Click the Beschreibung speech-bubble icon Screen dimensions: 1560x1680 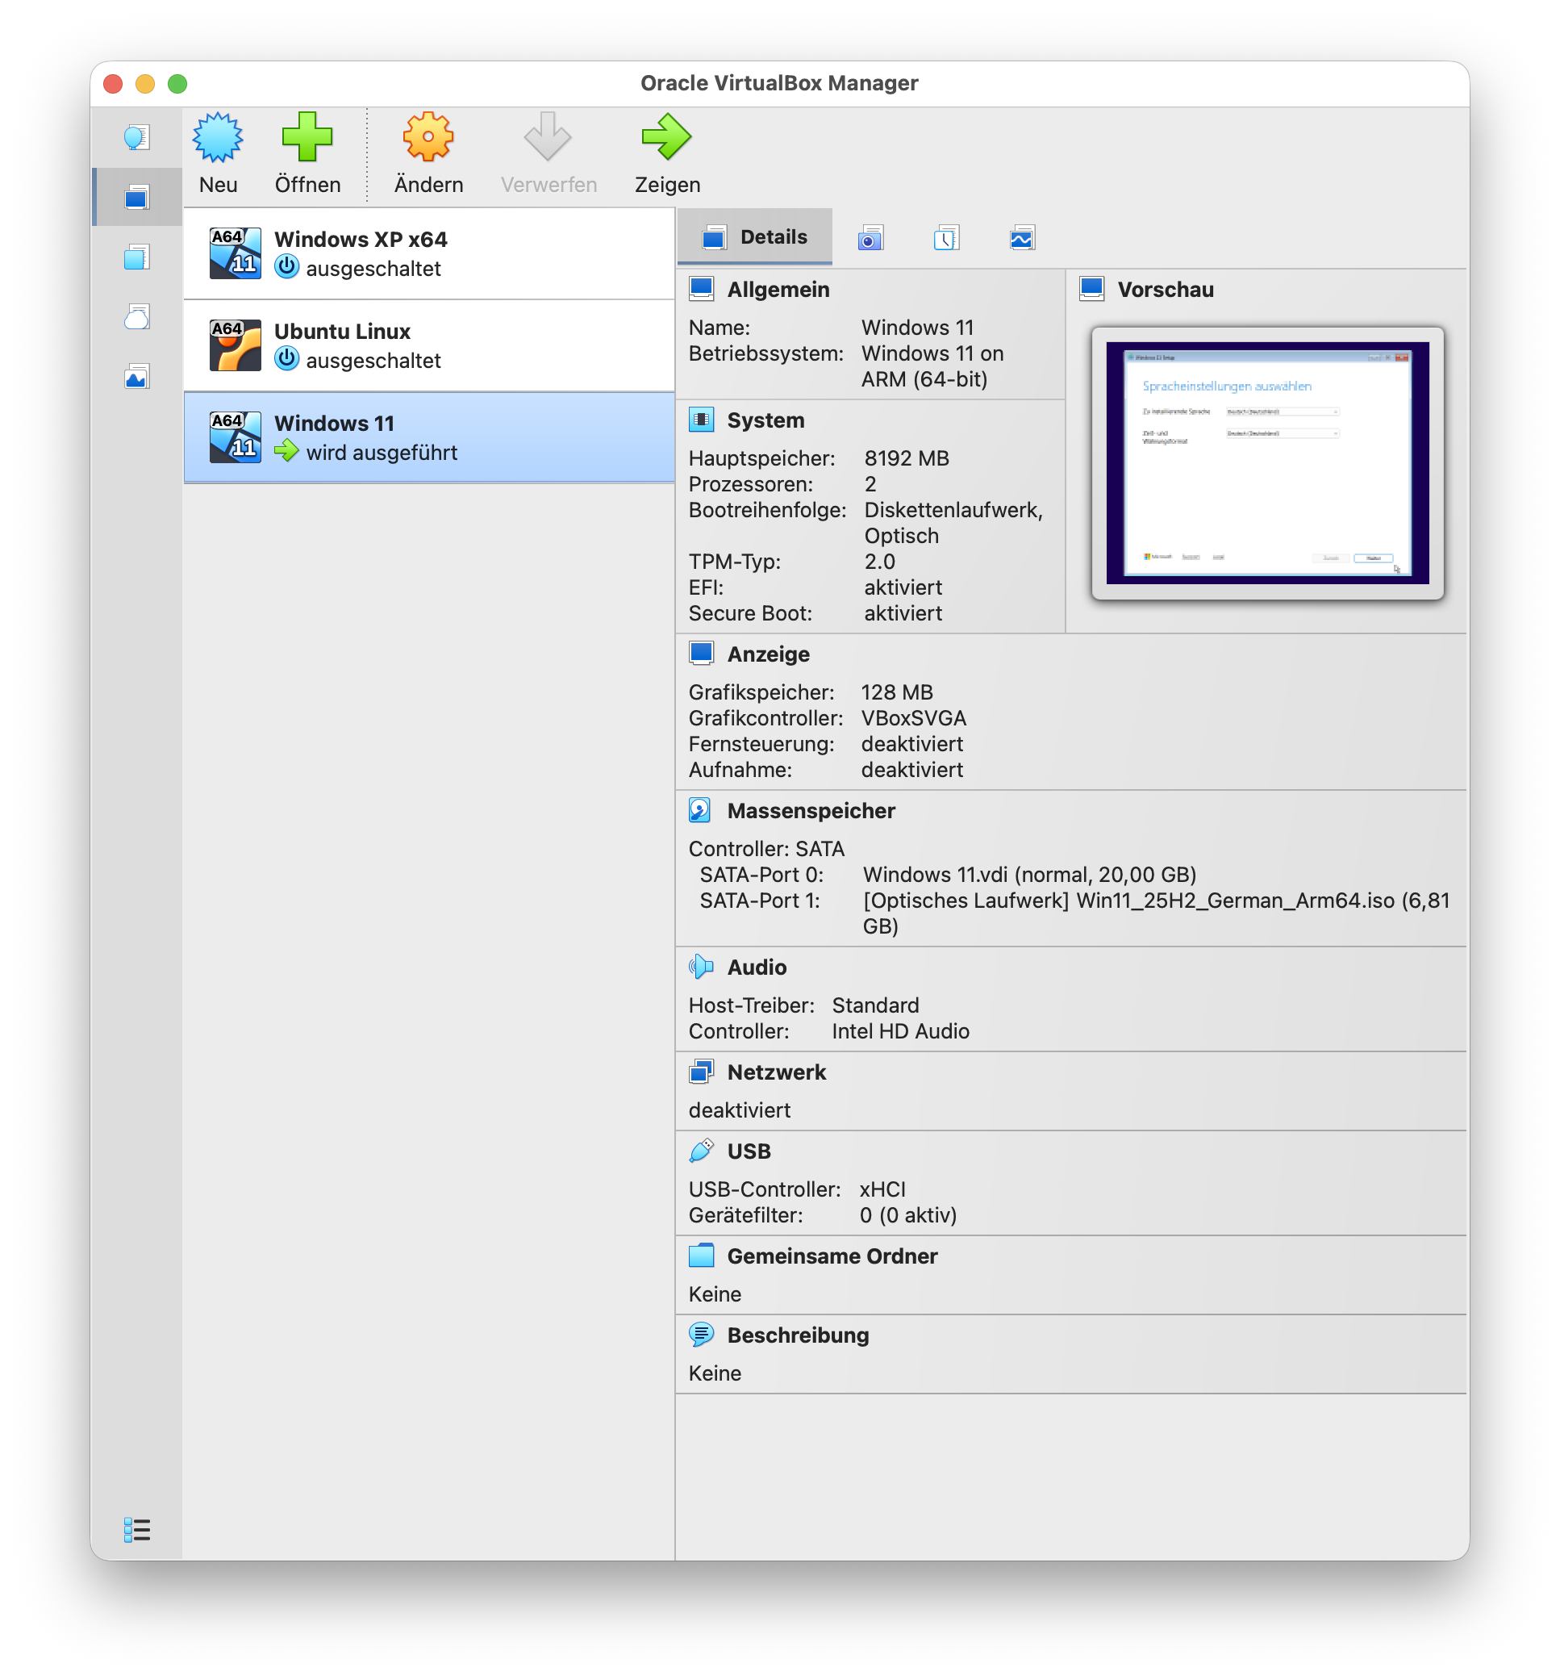click(x=702, y=1335)
